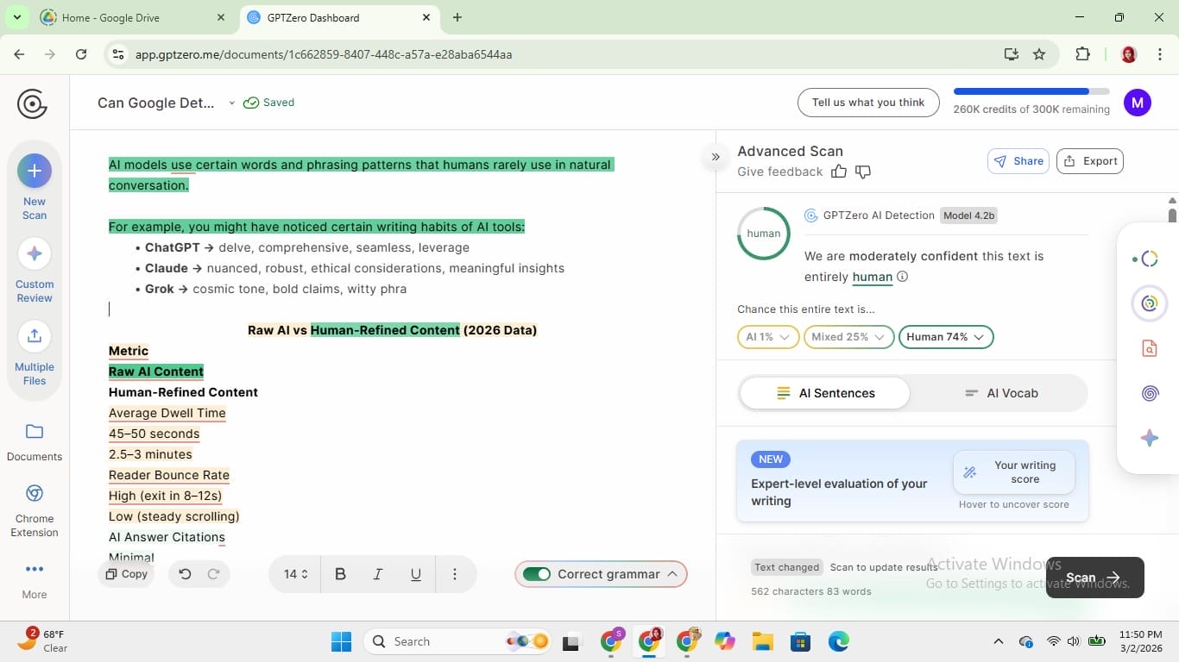The width and height of the screenshot is (1179, 662).
Task: Open Multiple Files upload icon
Action: (35, 336)
